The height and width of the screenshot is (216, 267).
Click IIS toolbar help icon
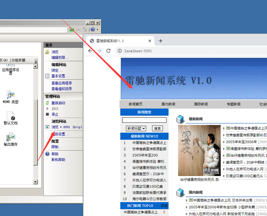[x=93, y=29]
